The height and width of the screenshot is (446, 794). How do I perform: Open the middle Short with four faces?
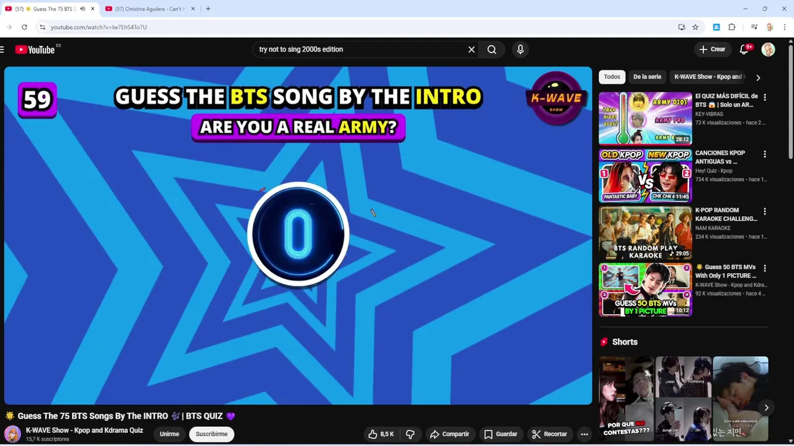point(684,398)
